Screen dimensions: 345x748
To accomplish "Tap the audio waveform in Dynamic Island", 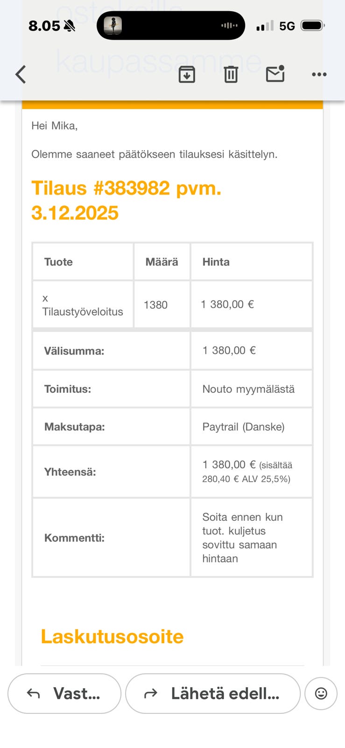I will [229, 25].
